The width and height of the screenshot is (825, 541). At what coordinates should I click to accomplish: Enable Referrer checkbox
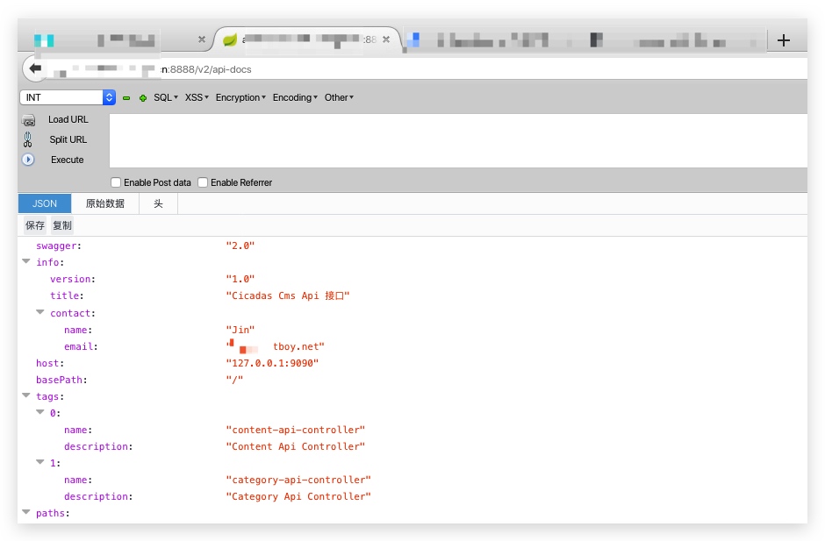[203, 182]
